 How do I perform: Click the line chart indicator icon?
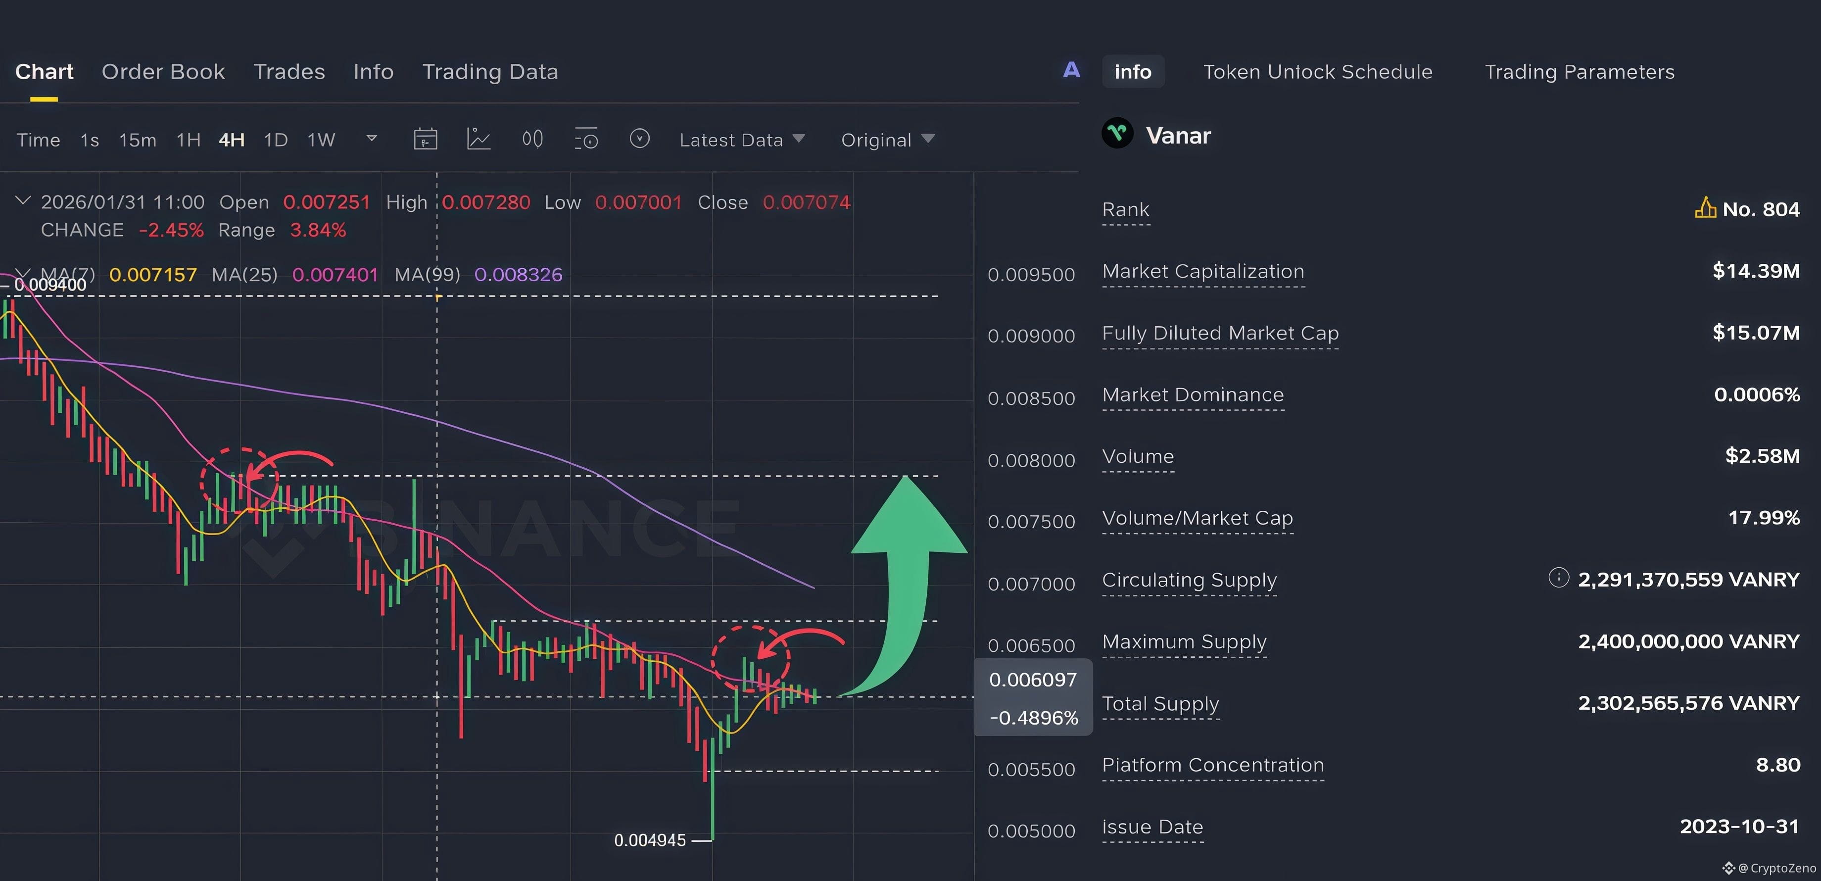point(479,139)
